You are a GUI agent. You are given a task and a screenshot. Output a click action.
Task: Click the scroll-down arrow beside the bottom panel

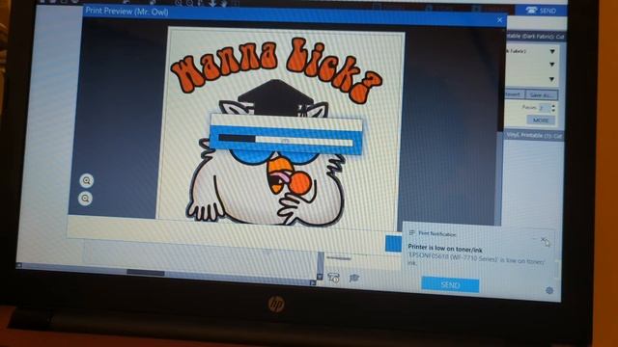[320, 278]
